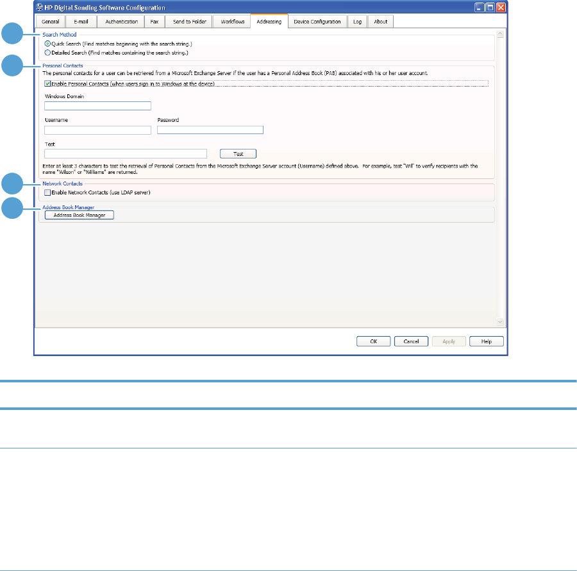Click the Cancel button
Image resolution: width=577 pixels, height=571 pixels.
coord(411,341)
